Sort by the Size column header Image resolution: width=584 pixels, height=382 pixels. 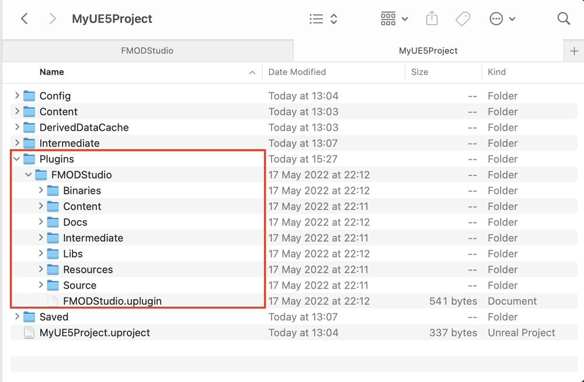click(x=419, y=72)
